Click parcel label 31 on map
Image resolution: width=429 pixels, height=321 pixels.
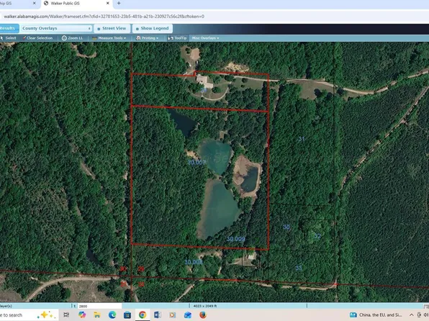(x=301, y=139)
